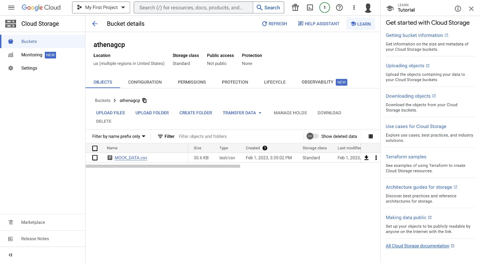Sort by the Storage class column header

coord(314,148)
